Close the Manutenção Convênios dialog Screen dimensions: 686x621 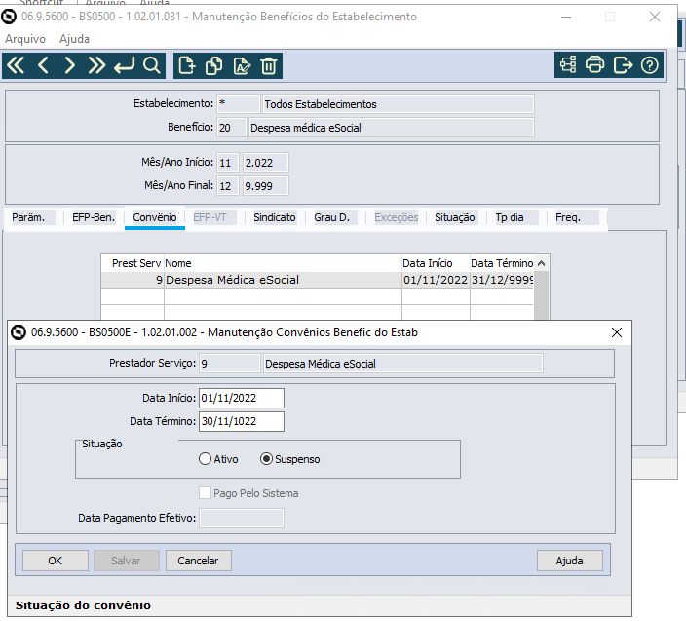[x=617, y=332]
